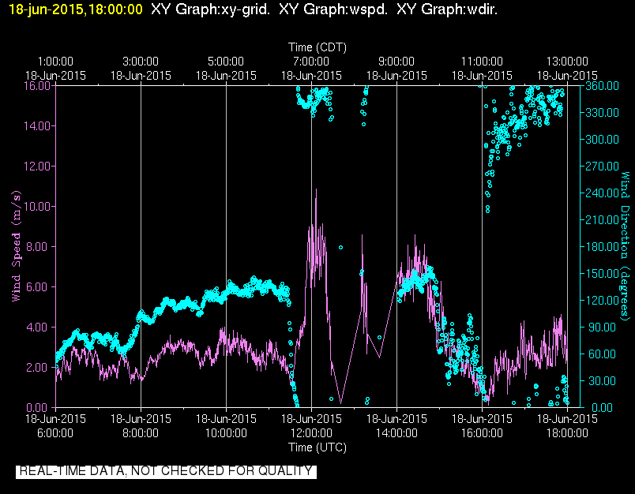Click the 16:00:00 UTC tick label
Image resolution: width=635 pixels, height=494 pixels.
point(482,433)
